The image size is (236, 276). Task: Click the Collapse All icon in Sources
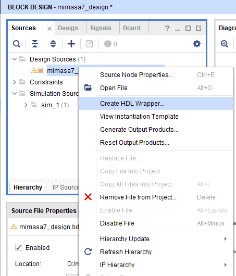[x=35, y=44]
